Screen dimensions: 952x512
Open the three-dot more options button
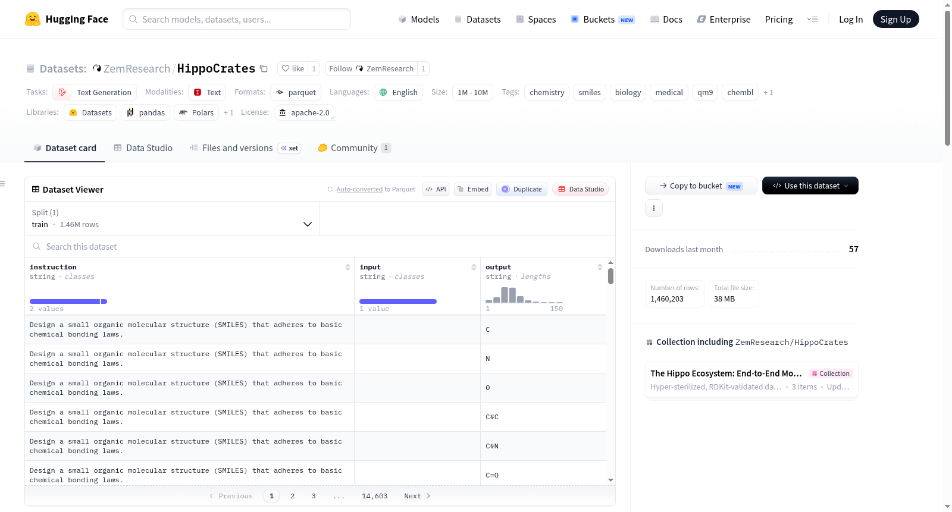click(654, 208)
